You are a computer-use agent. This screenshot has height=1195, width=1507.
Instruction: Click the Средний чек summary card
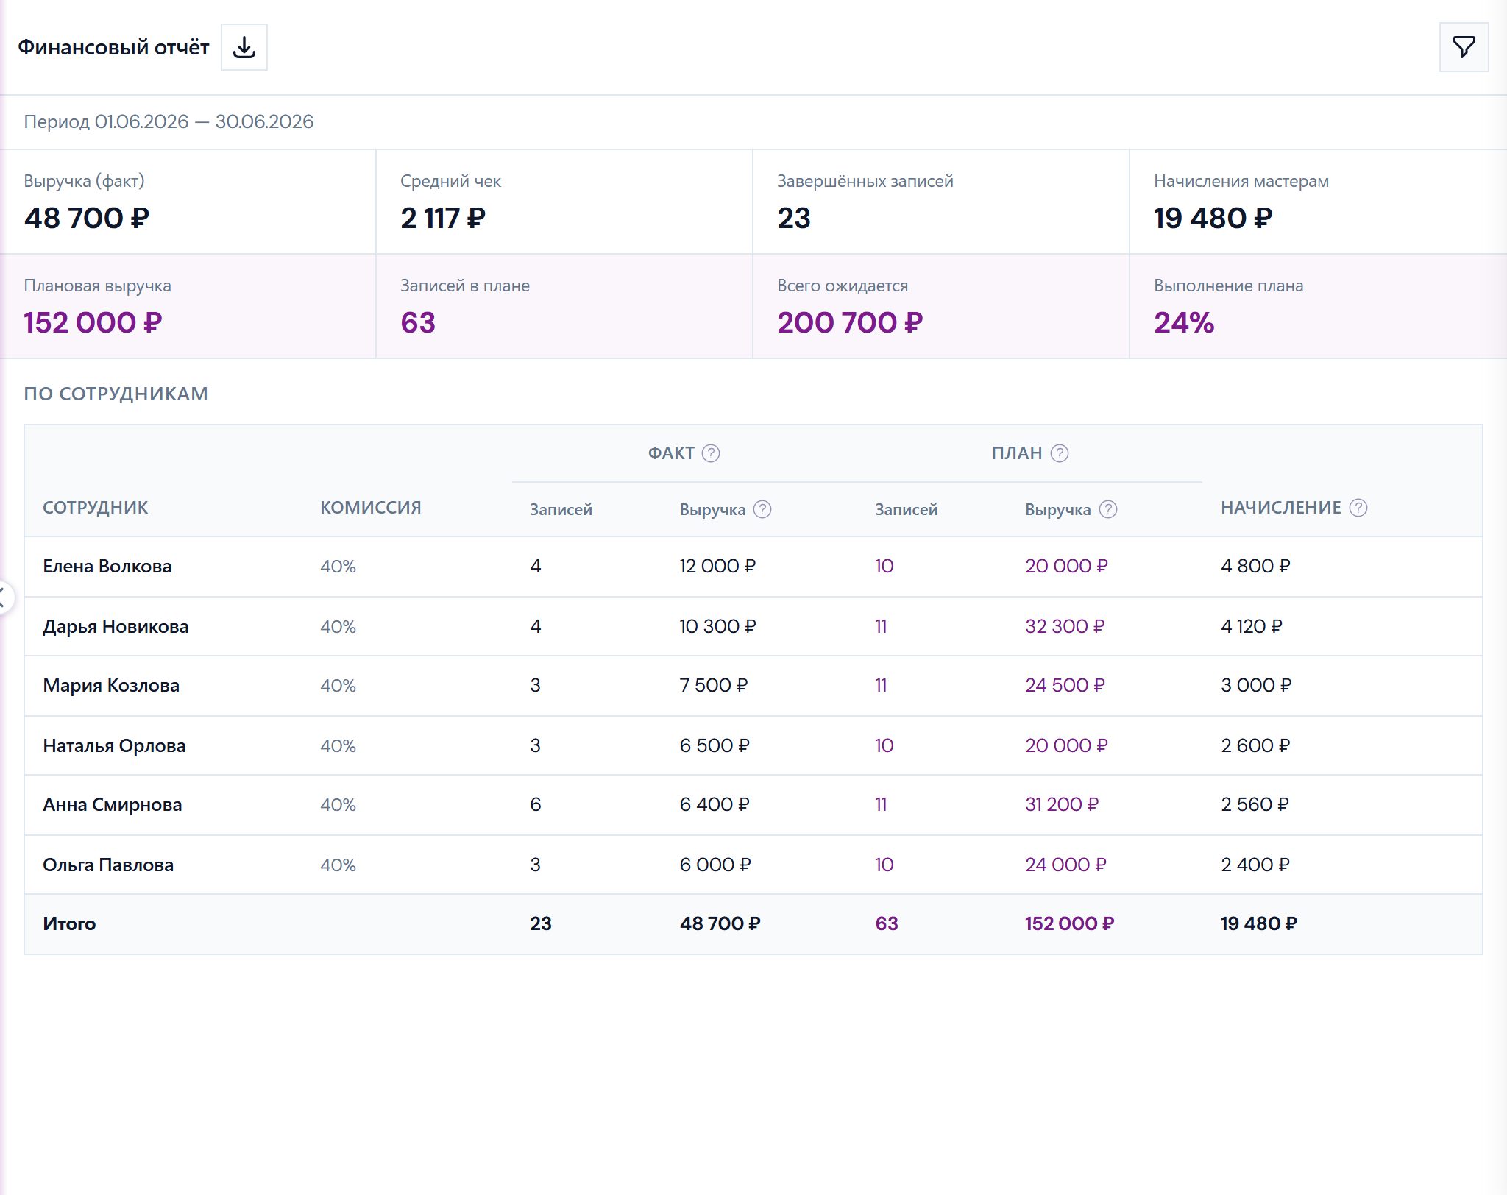tap(564, 202)
